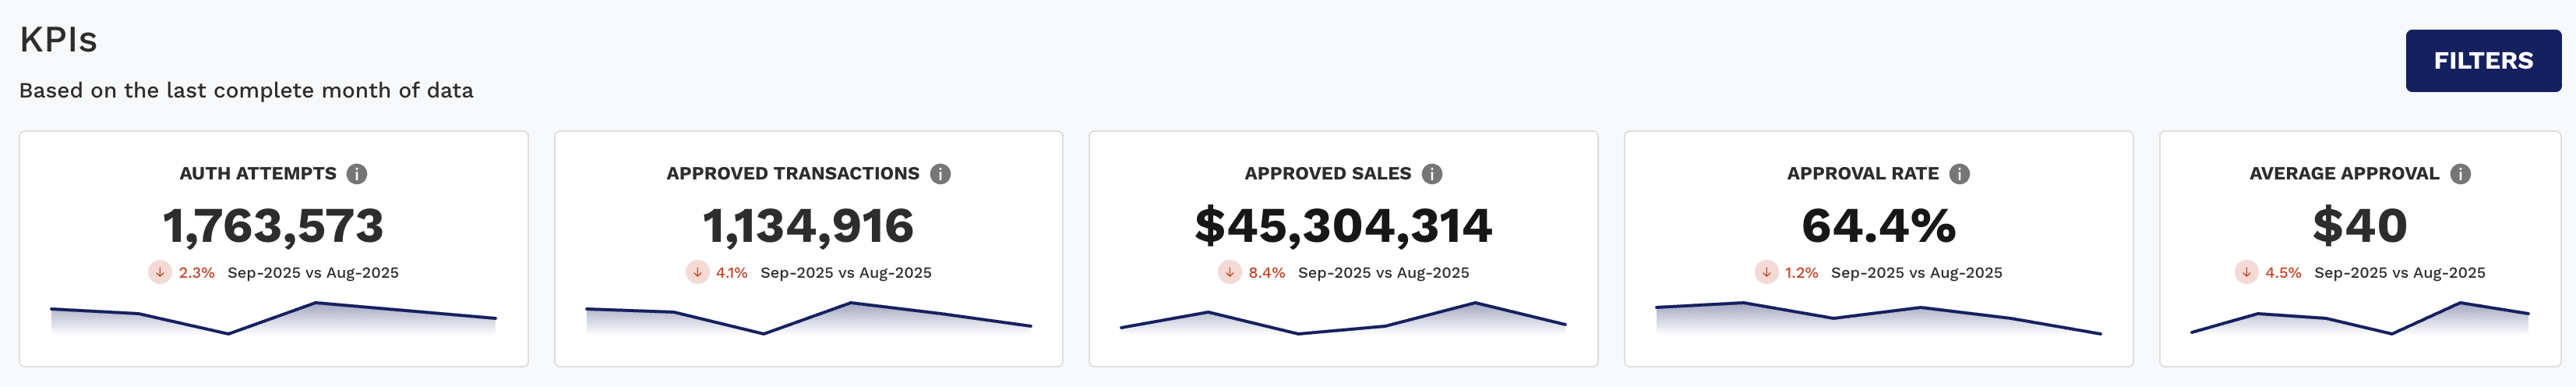Open the FILTERS panel
The image size is (2576, 387).
[2482, 61]
